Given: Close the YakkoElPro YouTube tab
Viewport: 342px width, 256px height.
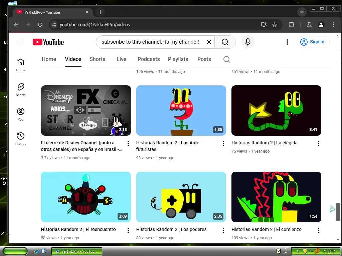Looking at the screenshot, I should coord(87,12).
